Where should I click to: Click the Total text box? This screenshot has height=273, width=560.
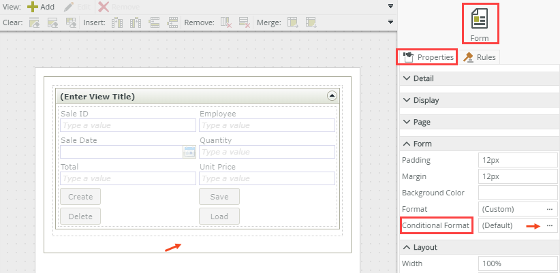(x=128, y=178)
